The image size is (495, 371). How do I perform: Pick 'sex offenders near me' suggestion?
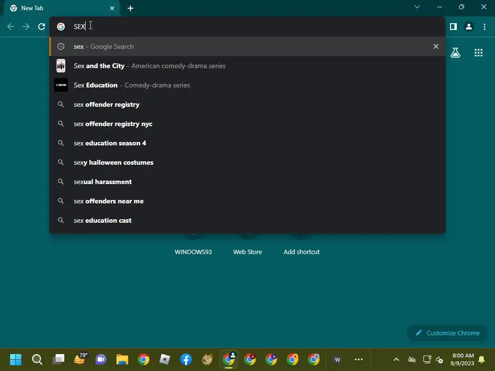point(247,201)
